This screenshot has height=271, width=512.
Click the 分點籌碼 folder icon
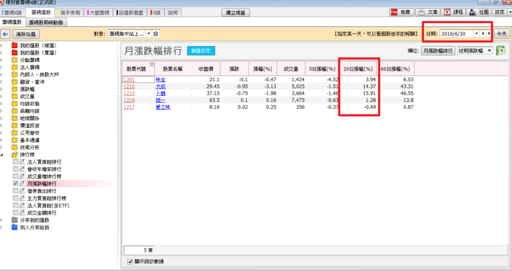[x=14, y=60]
